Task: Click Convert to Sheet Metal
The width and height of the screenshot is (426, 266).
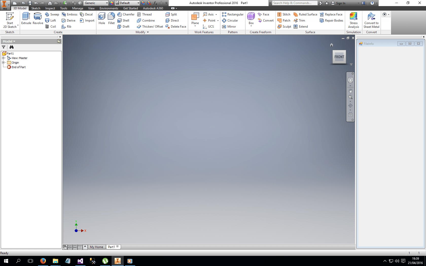Action: [371, 20]
